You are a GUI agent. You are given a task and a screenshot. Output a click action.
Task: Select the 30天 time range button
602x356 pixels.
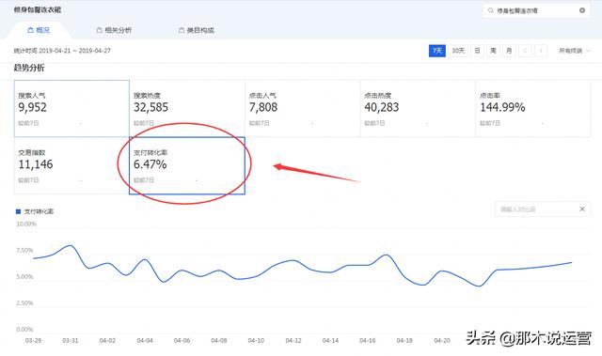point(458,51)
